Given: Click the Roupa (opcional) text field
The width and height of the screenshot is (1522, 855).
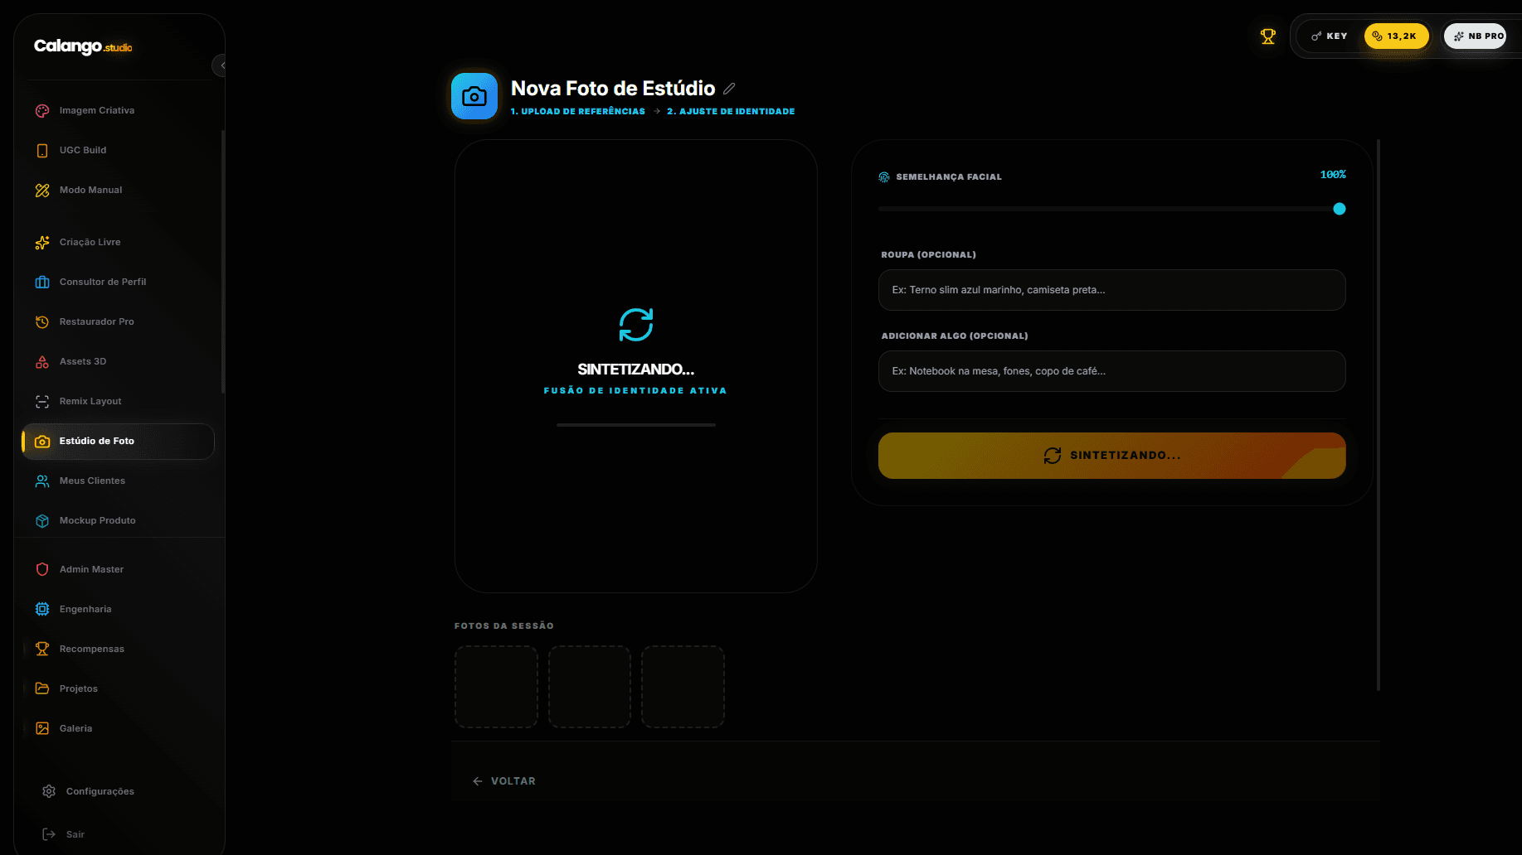Looking at the screenshot, I should click(1111, 290).
